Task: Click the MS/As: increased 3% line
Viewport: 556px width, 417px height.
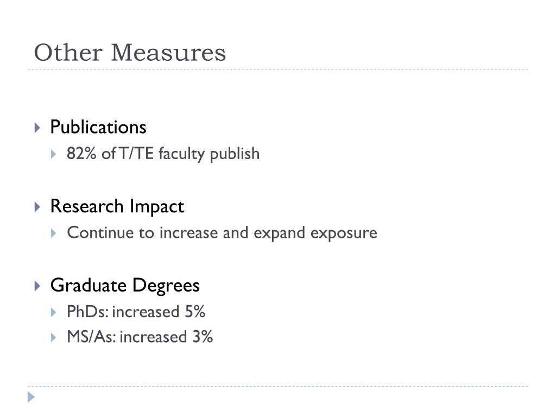Action: [x=140, y=337]
